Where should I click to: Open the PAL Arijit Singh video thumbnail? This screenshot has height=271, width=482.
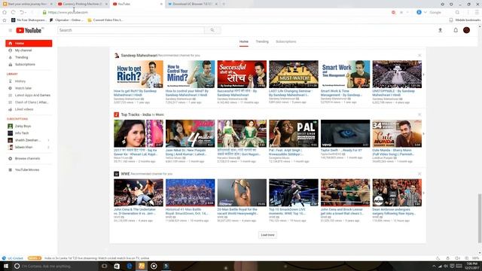(x=294, y=133)
